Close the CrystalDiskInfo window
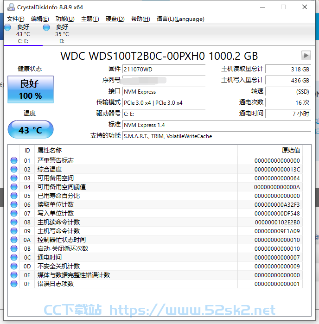319x324 pixels. pos(304,7)
